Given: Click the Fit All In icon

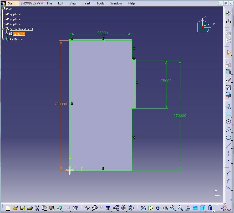Looking at the screenshot, I should point(151,208).
